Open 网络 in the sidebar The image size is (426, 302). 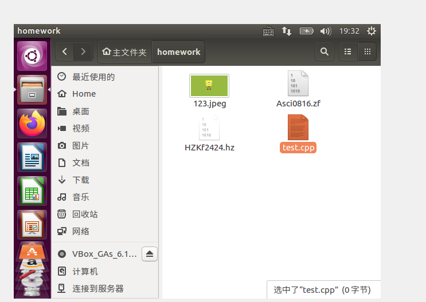tap(105, 231)
